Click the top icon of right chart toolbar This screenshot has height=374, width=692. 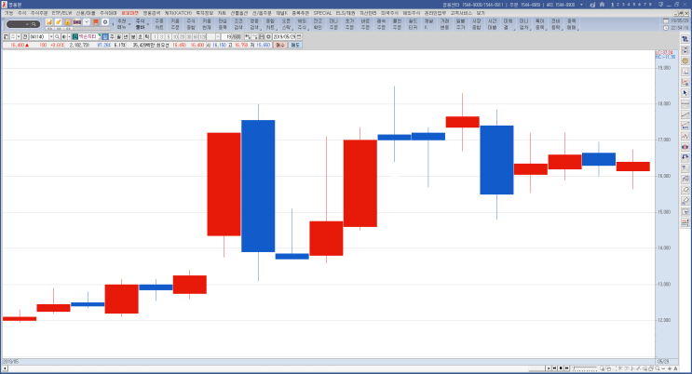(685, 39)
